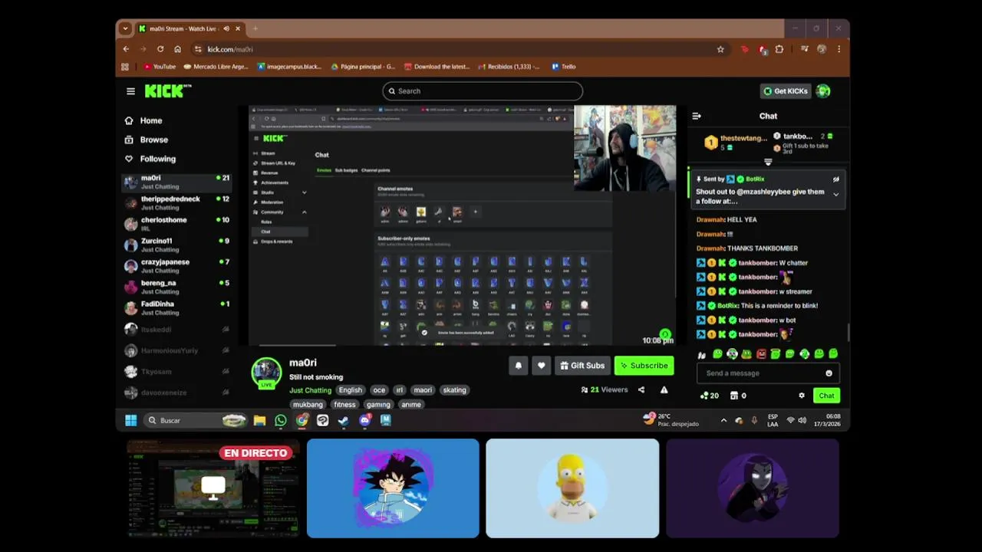The width and height of the screenshot is (982, 552).
Task: Open crazyjapanese channel
Action: 177,266
